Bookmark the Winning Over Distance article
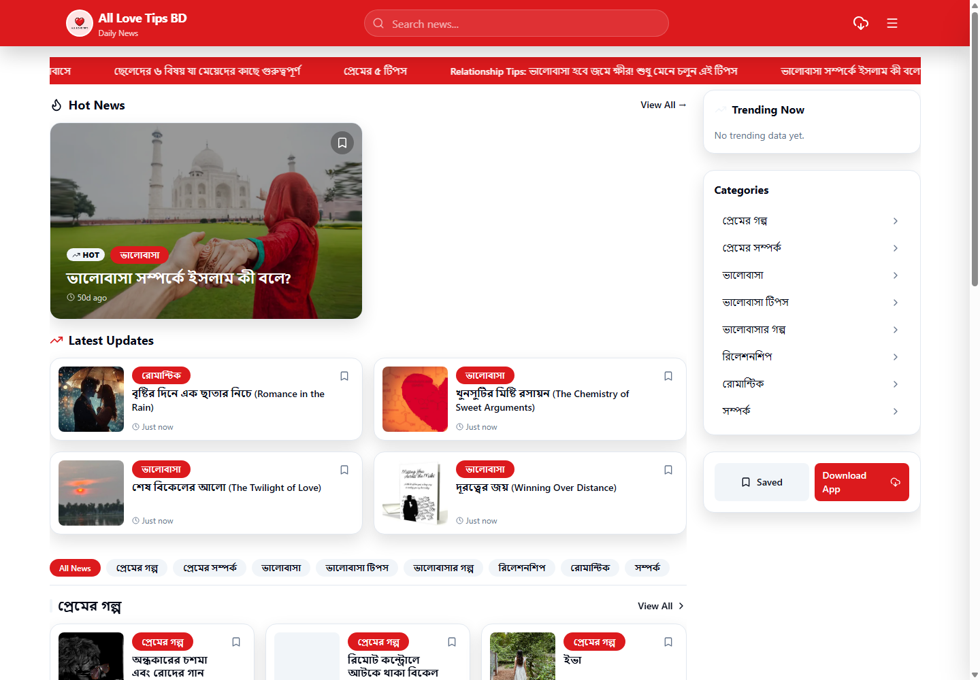Viewport: 980px width, 680px height. coord(668,470)
